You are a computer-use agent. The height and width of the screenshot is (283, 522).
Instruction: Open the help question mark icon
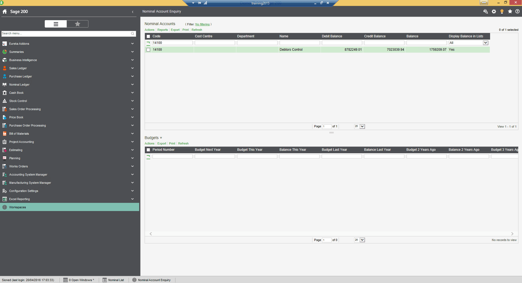[517, 11]
